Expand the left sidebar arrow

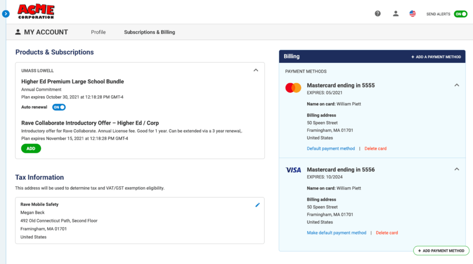click(x=6, y=14)
